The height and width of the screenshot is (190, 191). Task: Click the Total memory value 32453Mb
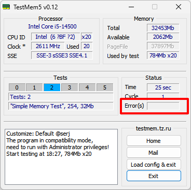(x=163, y=28)
